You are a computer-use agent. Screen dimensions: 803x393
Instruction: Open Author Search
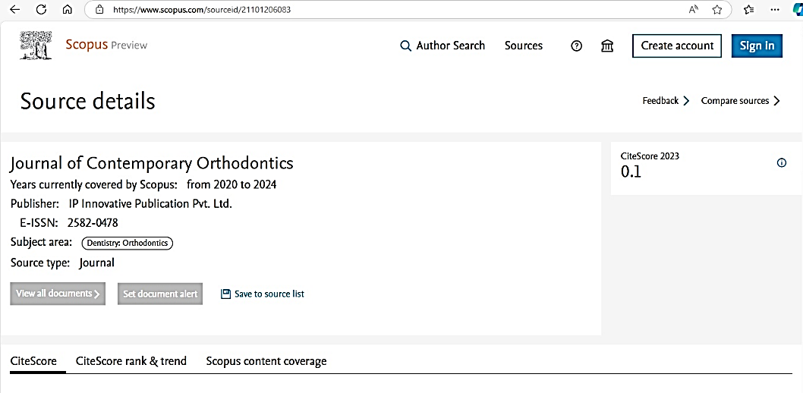pos(442,46)
